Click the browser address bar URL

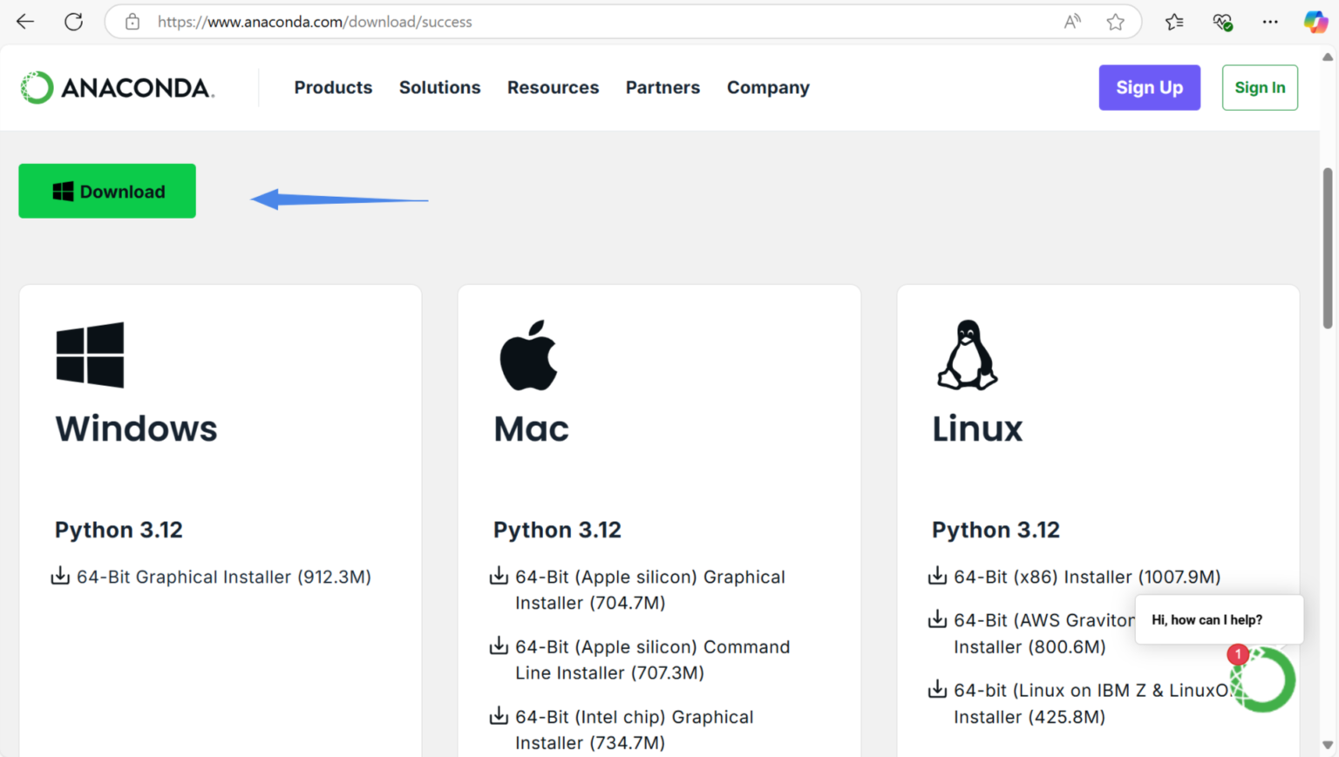click(x=315, y=22)
